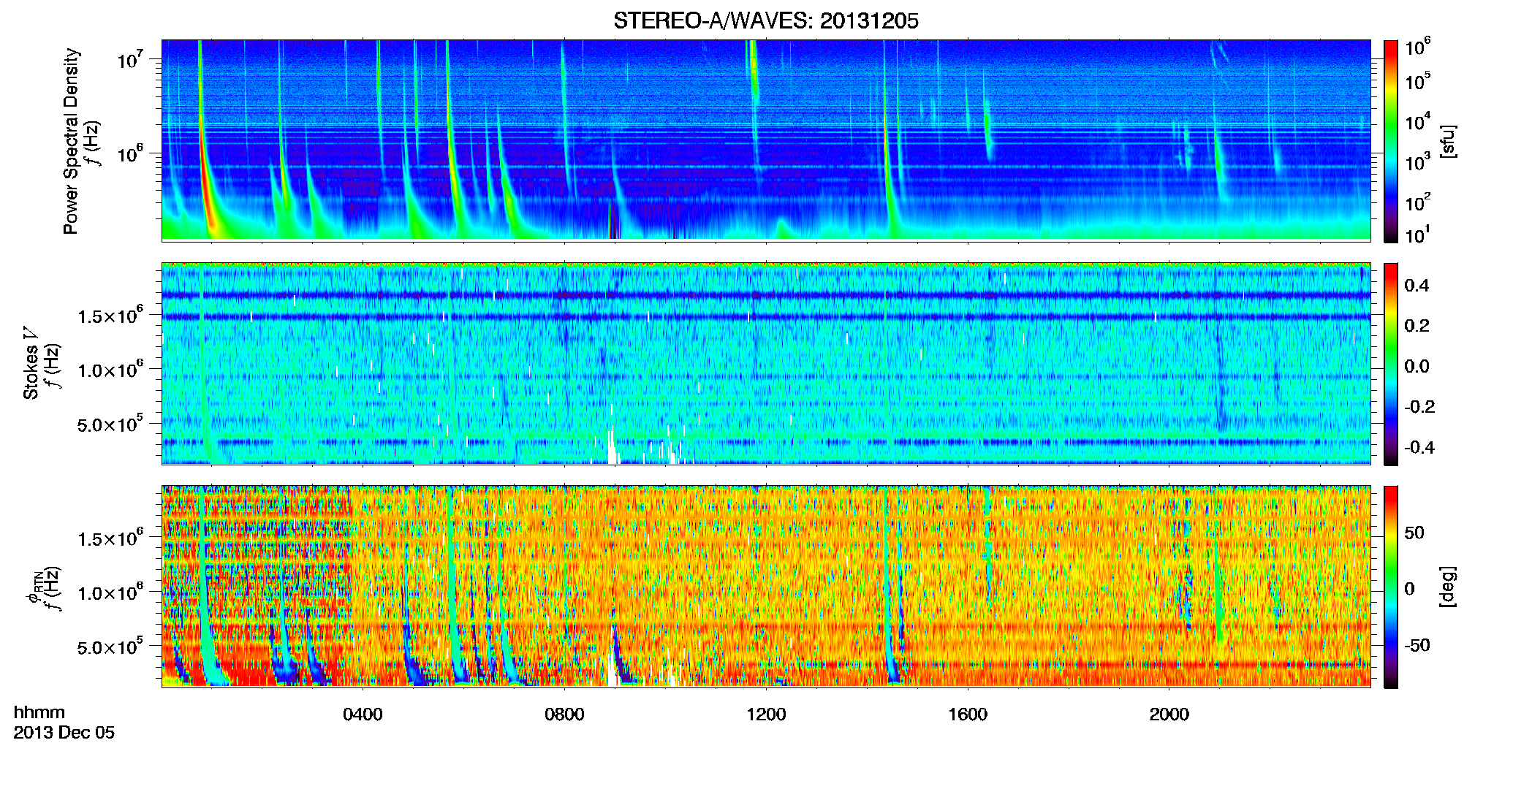Click the power spectral density spectrogram panel
The width and height of the screenshot is (1532, 789).
click(x=766, y=140)
